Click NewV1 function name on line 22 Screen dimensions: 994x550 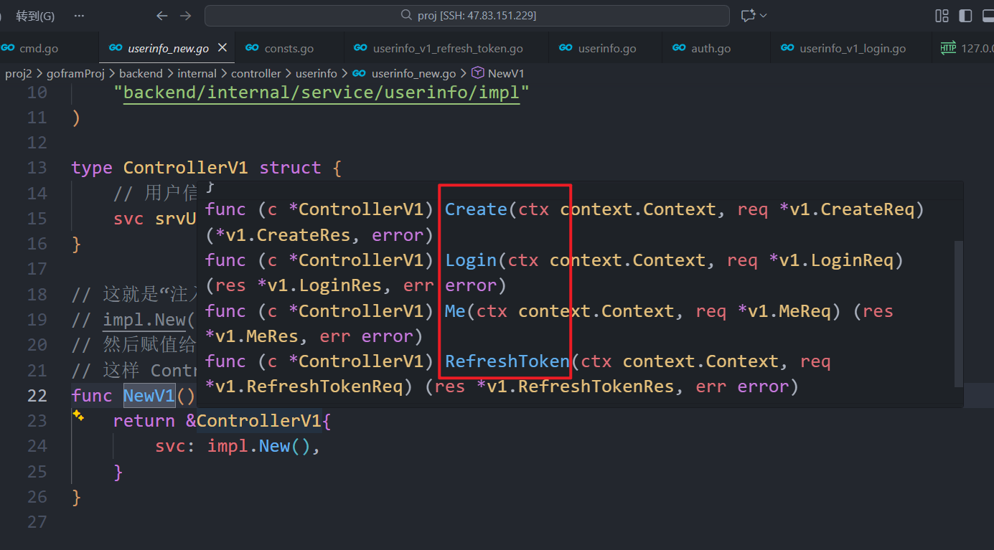tap(149, 396)
